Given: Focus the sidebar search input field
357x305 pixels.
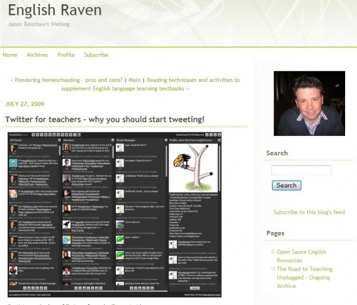Looking at the screenshot, I should (301, 170).
